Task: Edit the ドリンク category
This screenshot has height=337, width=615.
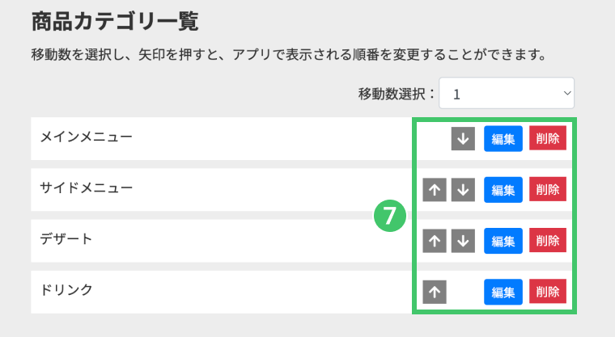Action: point(503,292)
